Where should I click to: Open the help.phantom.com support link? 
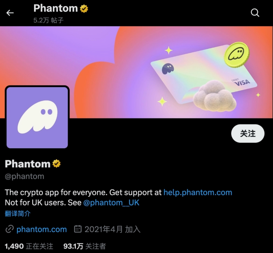coord(198,192)
